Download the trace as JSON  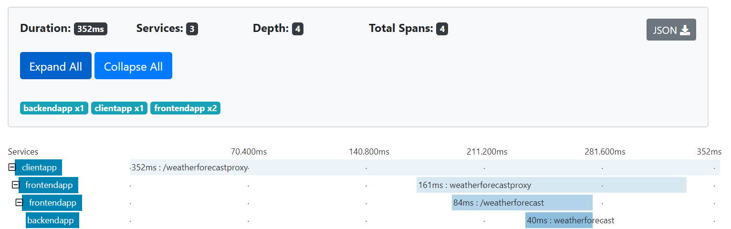tap(671, 30)
